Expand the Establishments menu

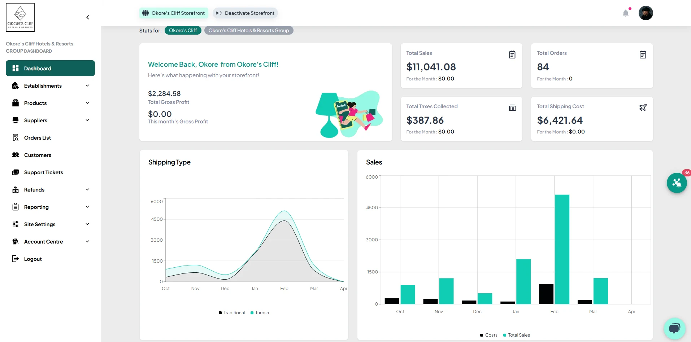click(x=50, y=86)
